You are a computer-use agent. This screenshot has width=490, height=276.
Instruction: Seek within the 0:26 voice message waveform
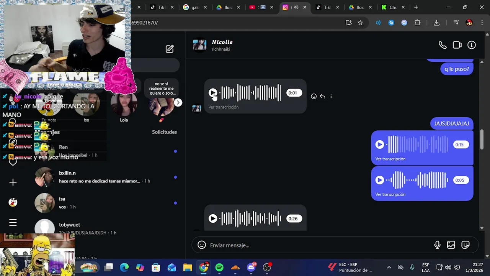(x=251, y=219)
